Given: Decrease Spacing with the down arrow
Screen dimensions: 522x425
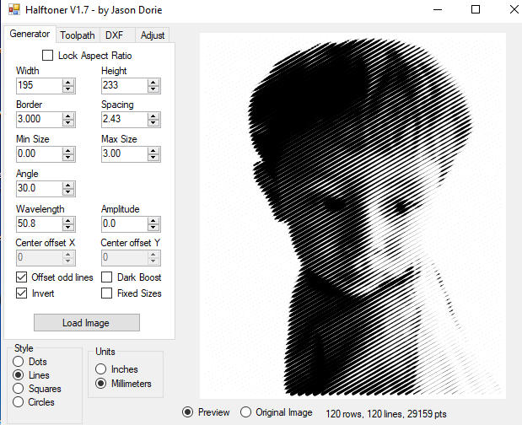Looking at the screenshot, I should 153,123.
